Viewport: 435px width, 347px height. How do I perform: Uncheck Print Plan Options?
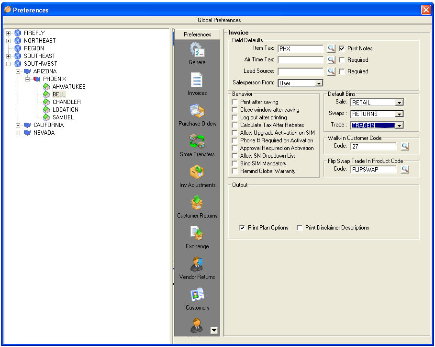(242, 228)
